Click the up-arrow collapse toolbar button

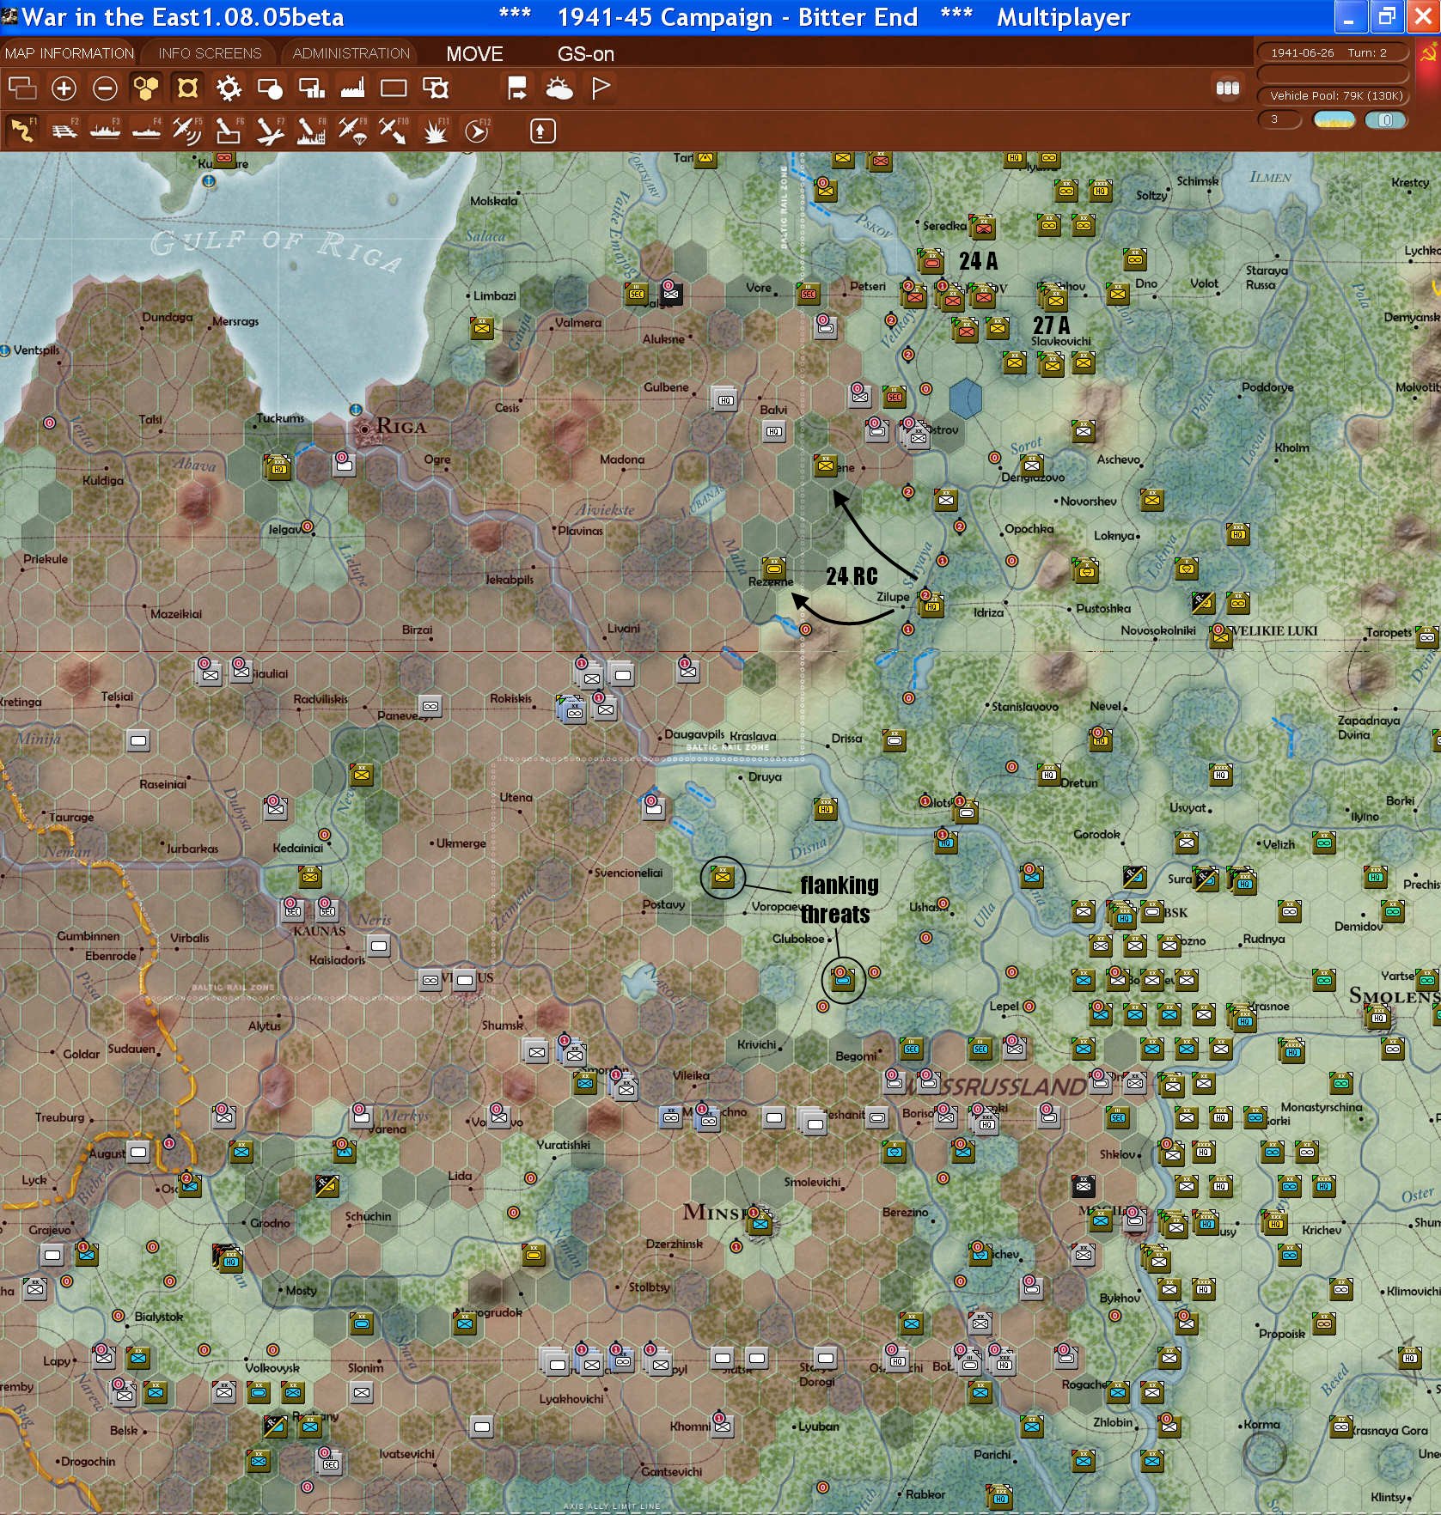point(542,131)
